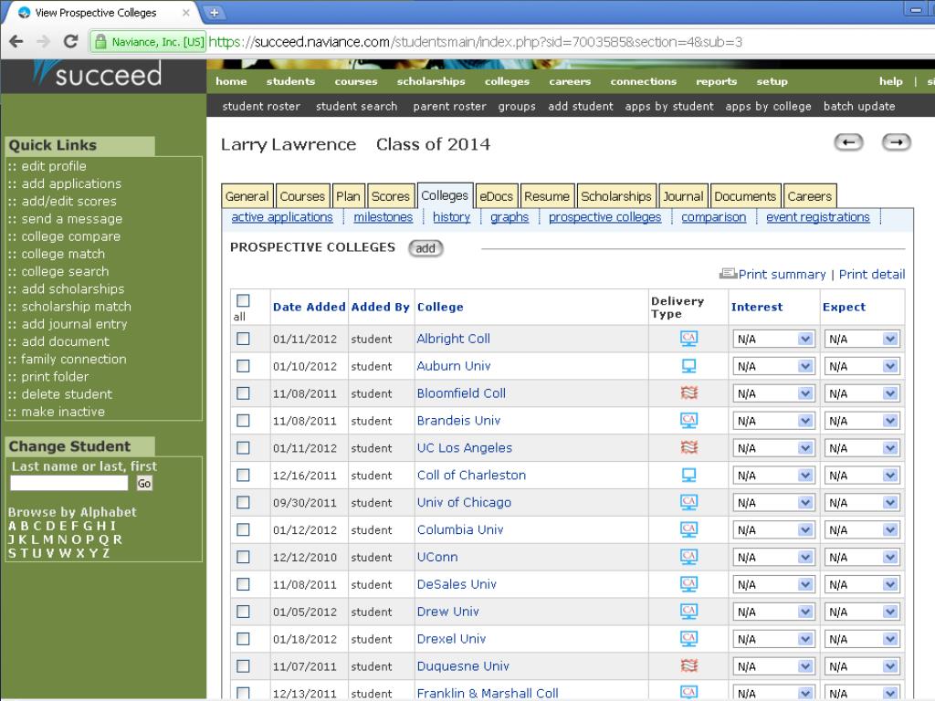Image resolution: width=935 pixels, height=701 pixels.
Task: Click the delete student quick link
Action: coord(67,394)
